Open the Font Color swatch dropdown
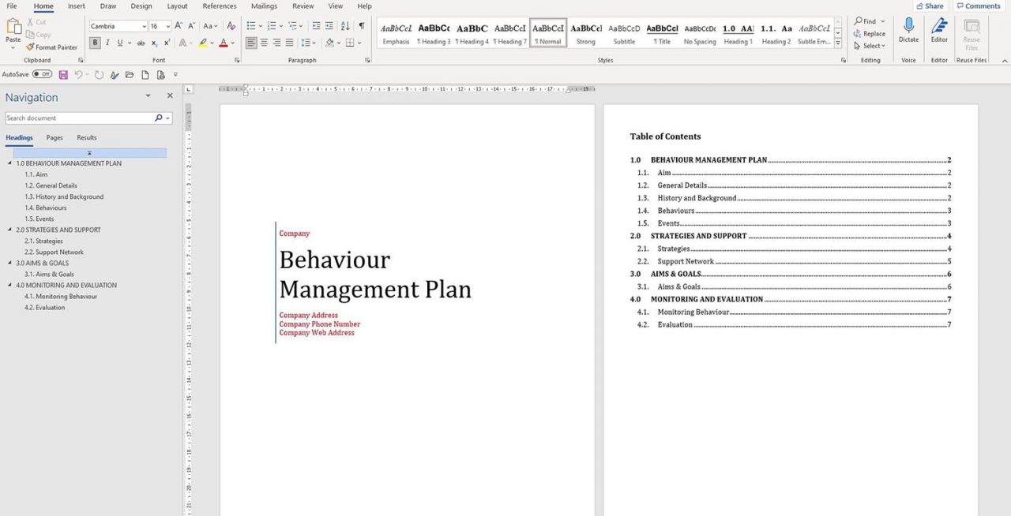Image resolution: width=1011 pixels, height=516 pixels. (x=232, y=43)
